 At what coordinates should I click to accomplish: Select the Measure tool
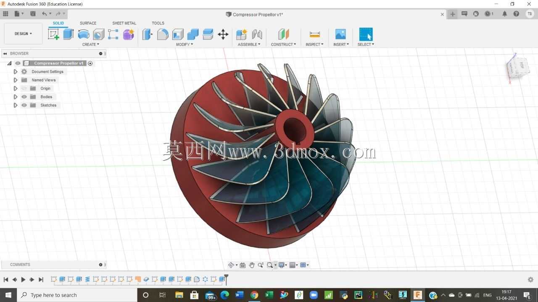(314, 34)
